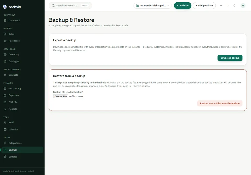Click Choose File for backup file
251x175 pixels.
tap(60, 96)
